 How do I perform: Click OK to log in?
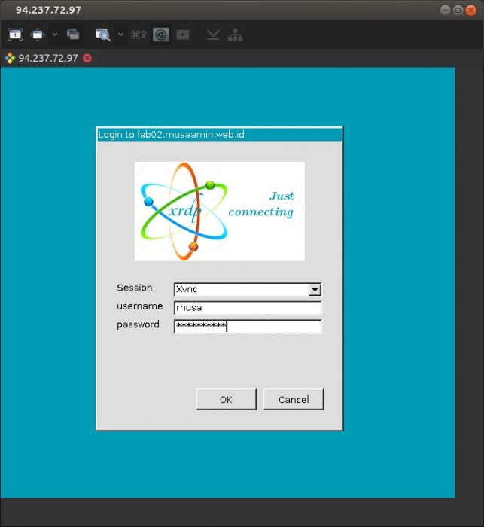[x=227, y=399]
